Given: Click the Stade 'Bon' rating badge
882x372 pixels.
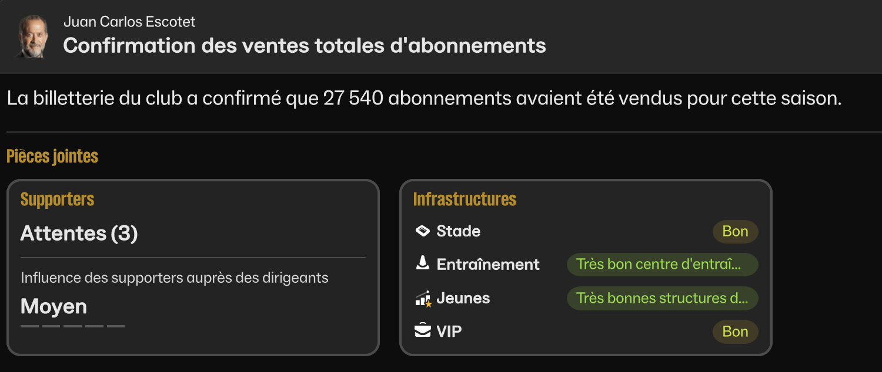Looking at the screenshot, I should pos(735,231).
